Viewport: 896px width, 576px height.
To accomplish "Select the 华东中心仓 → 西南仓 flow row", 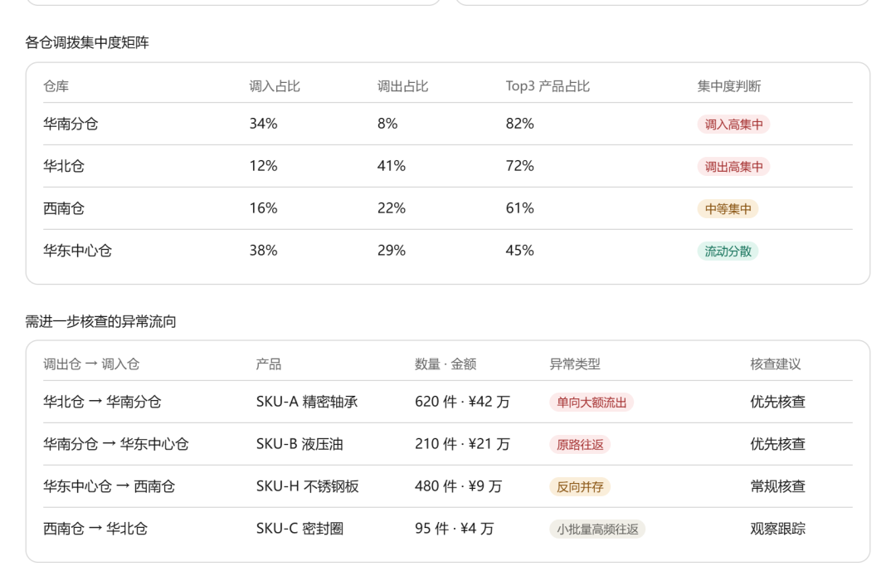I will pos(448,487).
